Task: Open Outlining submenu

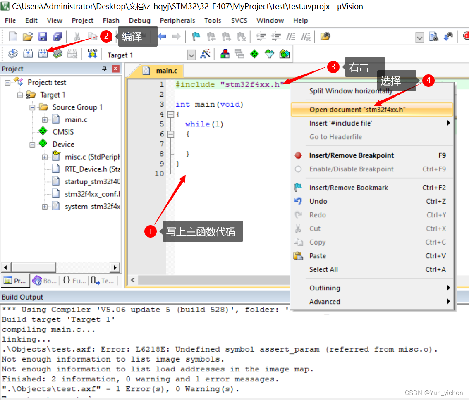Action: 372,288
